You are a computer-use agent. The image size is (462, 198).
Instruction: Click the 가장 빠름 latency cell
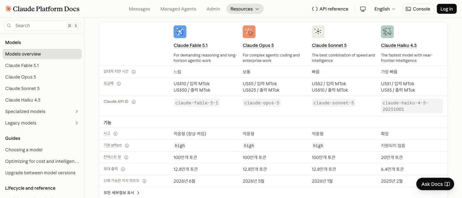coord(389,72)
